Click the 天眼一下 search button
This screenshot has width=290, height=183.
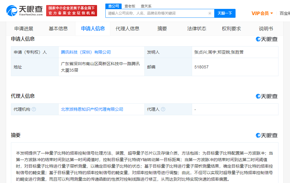pos(225,13)
